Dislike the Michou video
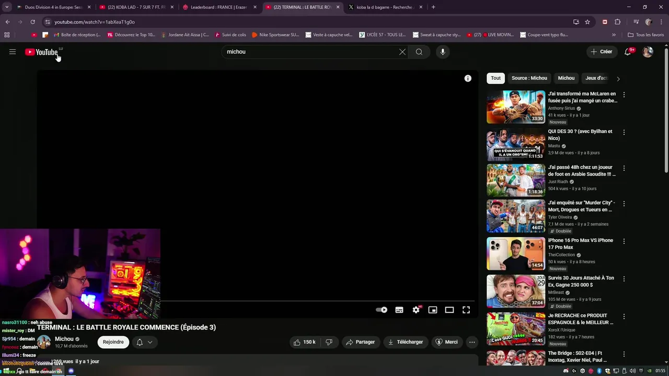669x376 pixels. 329,342
